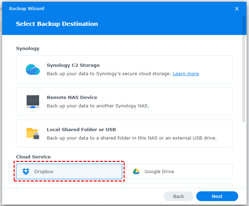Close the Backup Wizard dialog
This screenshot has height=206, width=249.
coord(237,9)
